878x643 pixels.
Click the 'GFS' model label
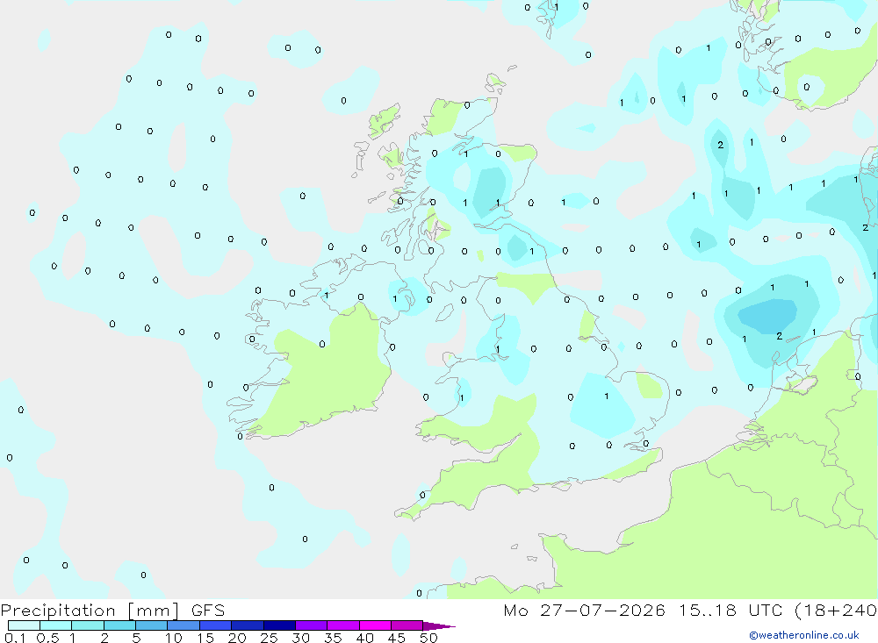click(x=208, y=611)
